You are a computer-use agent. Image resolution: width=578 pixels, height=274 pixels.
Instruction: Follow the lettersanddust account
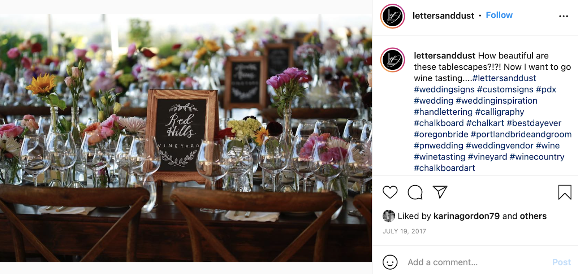[x=499, y=15]
